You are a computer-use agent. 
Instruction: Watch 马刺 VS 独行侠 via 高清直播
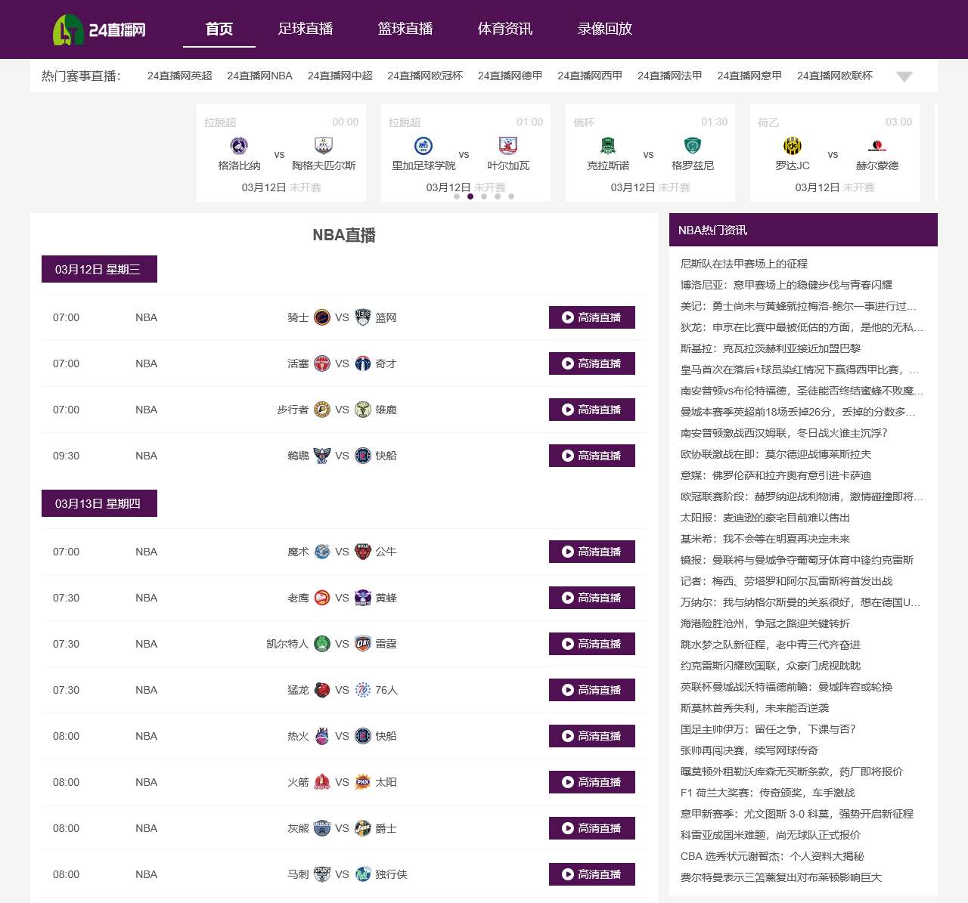coord(592,874)
